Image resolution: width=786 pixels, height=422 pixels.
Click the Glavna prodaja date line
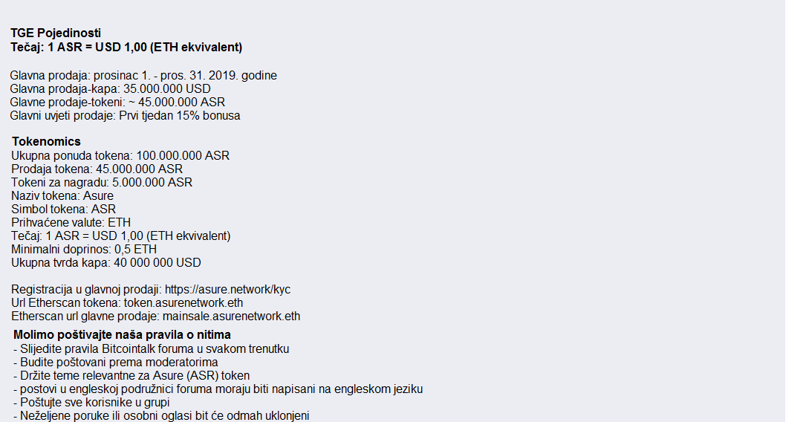tap(143, 76)
